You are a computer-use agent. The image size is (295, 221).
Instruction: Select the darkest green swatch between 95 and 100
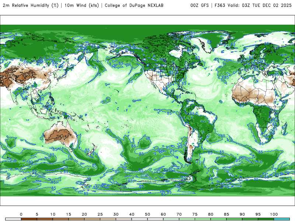266,219
